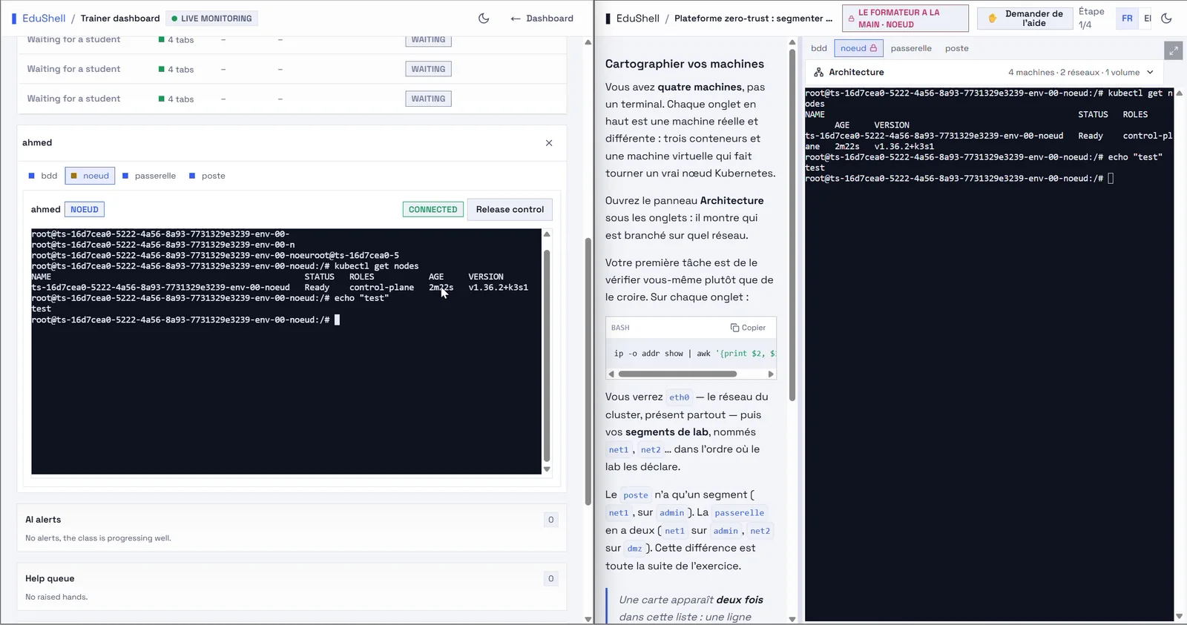Image resolution: width=1187 pixels, height=625 pixels.
Task: Click the Trainer dashboard page scrollbar
Action: [x=588, y=371]
